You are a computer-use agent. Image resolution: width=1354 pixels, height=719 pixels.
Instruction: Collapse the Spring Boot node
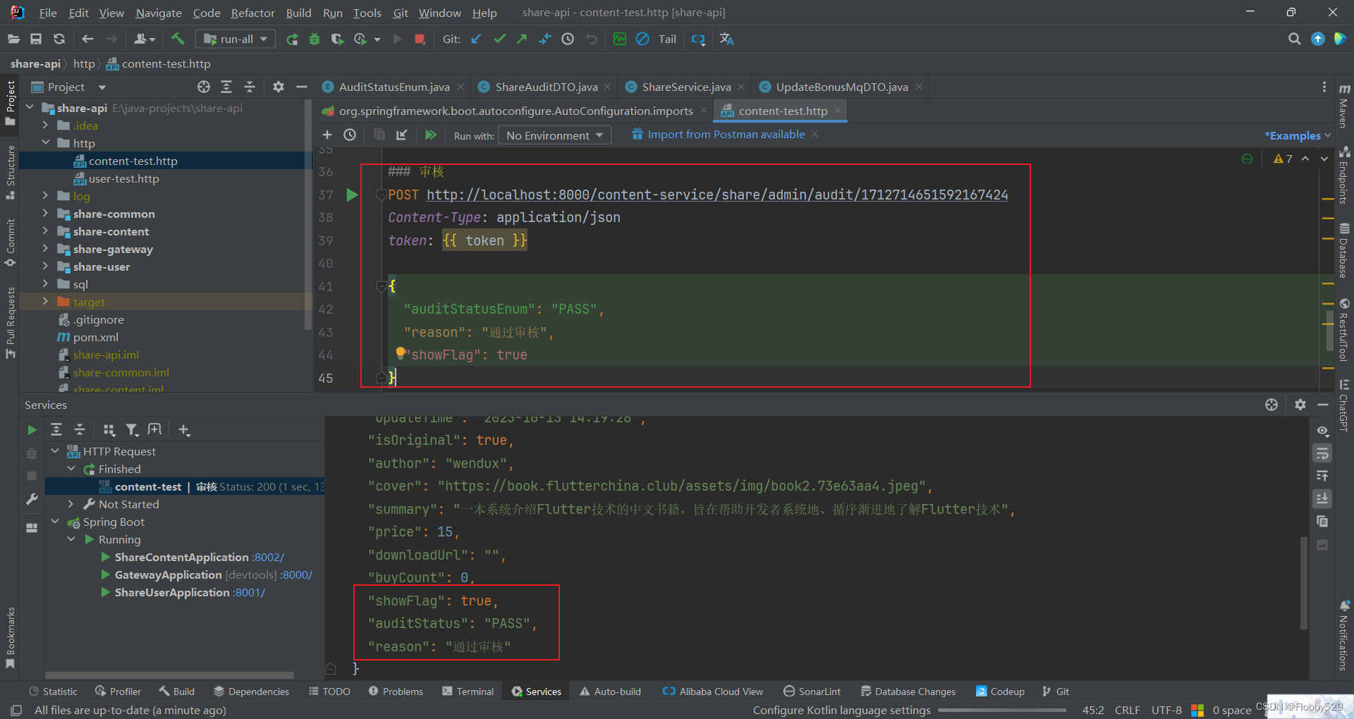(55, 522)
